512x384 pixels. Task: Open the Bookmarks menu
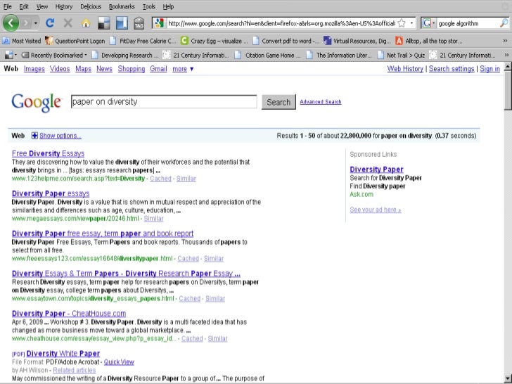coord(122,6)
